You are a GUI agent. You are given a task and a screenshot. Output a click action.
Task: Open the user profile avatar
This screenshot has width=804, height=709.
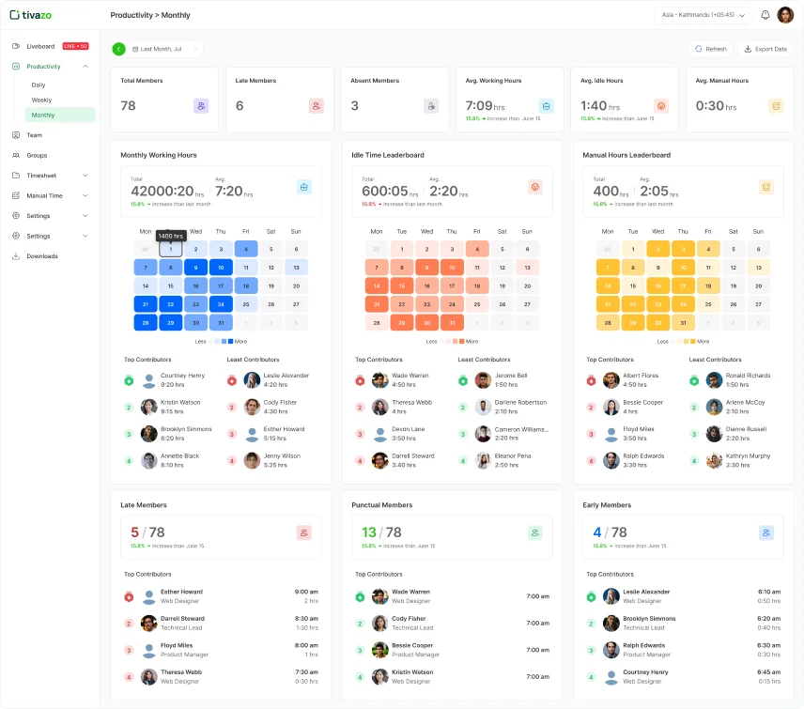[x=785, y=15]
